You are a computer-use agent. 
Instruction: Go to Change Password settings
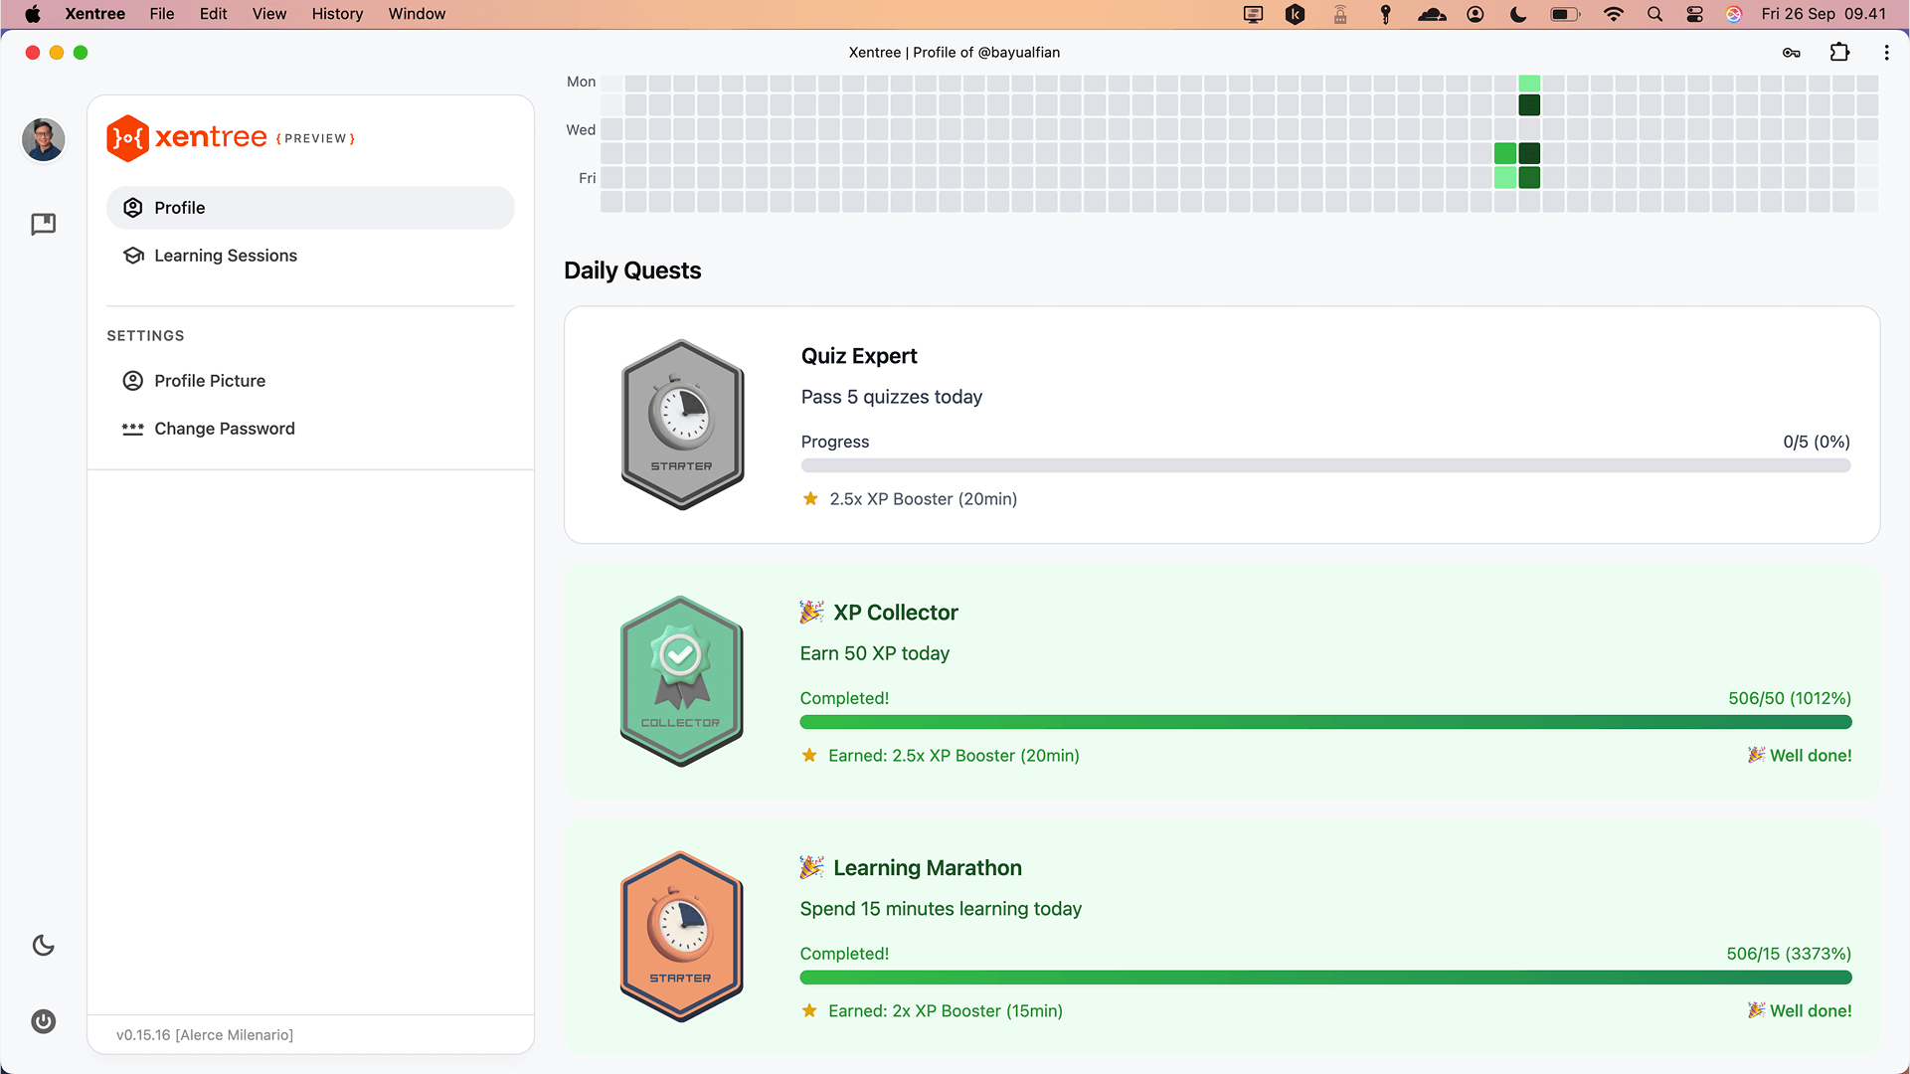coord(224,429)
